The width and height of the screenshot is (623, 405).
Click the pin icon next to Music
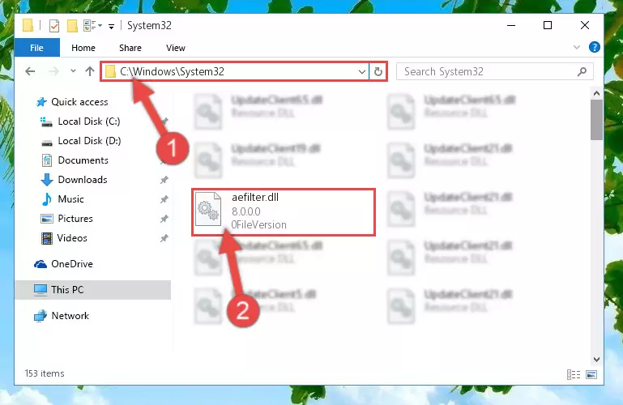164,199
